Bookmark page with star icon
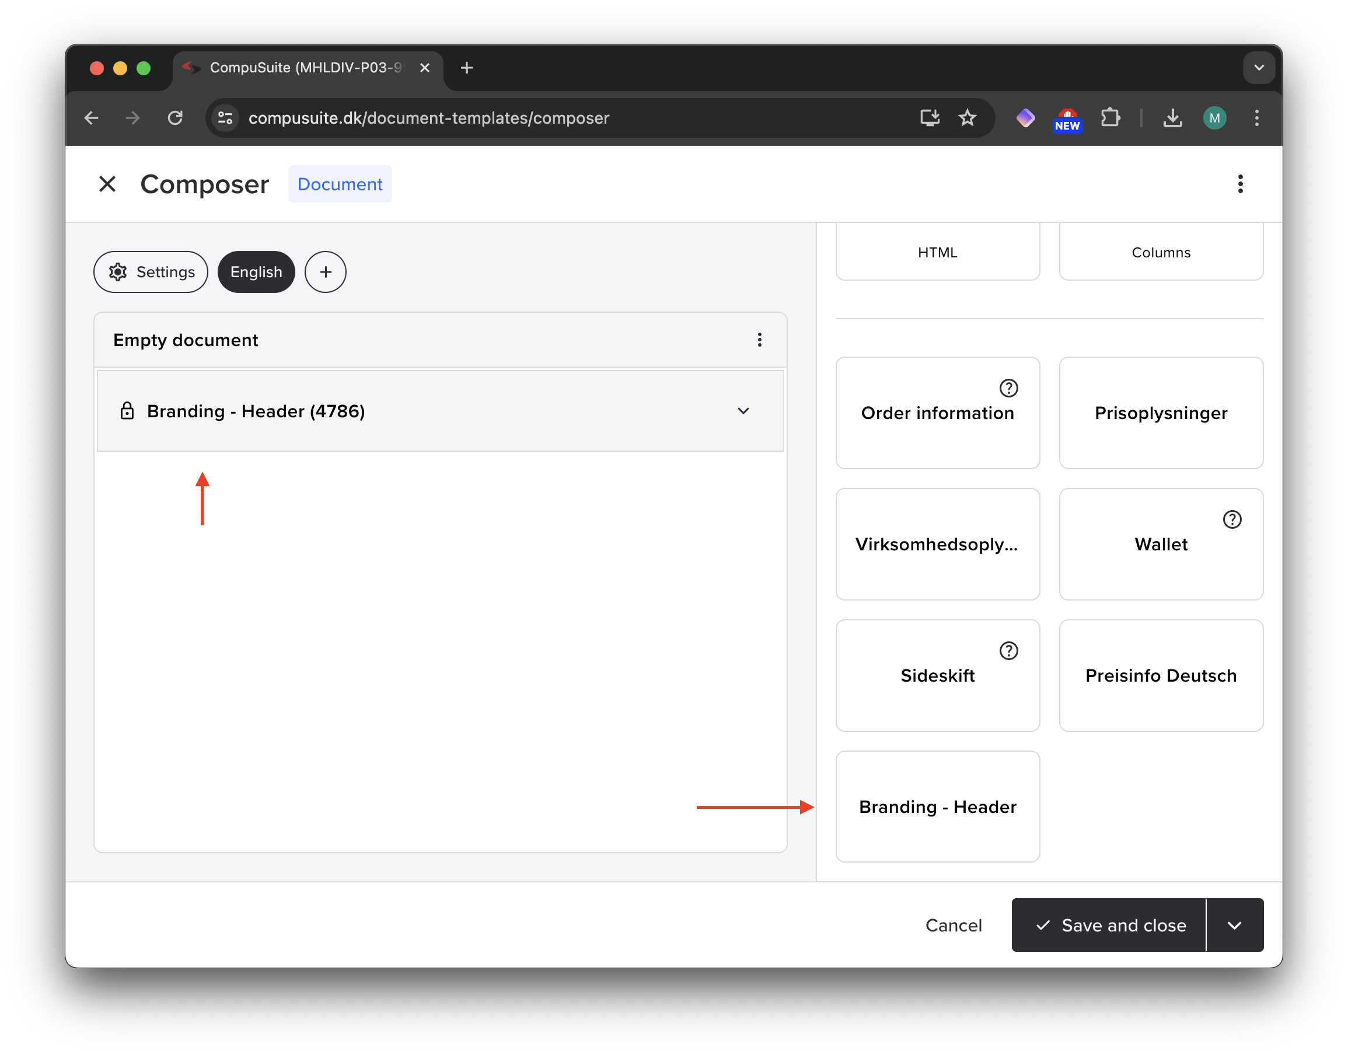Viewport: 1348px width, 1054px height. [966, 117]
